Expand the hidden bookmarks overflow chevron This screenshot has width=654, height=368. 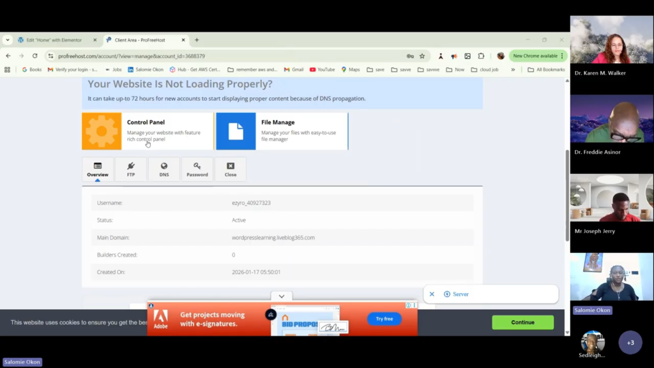click(513, 70)
